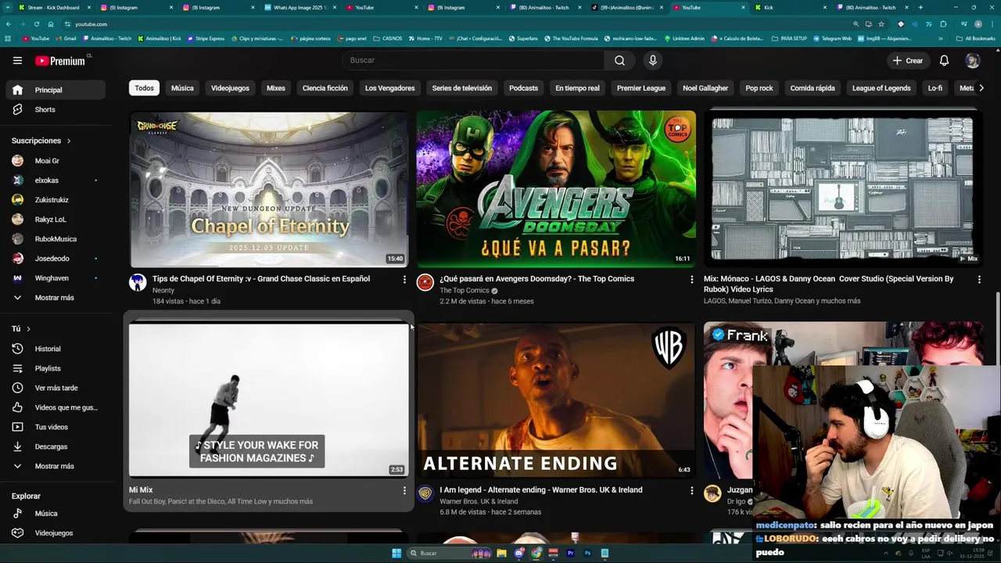Open options menu for I Am Legend video

pyautogui.click(x=691, y=490)
